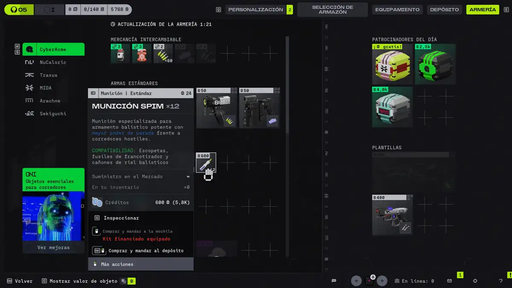Click Ver mejoras under the ONI banner
The width and height of the screenshot is (512, 288).
pos(53,247)
